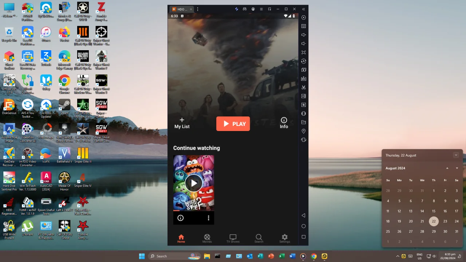Screen dimensions: 466x262
Task: Go to next month in calendar
Action: [457, 168]
